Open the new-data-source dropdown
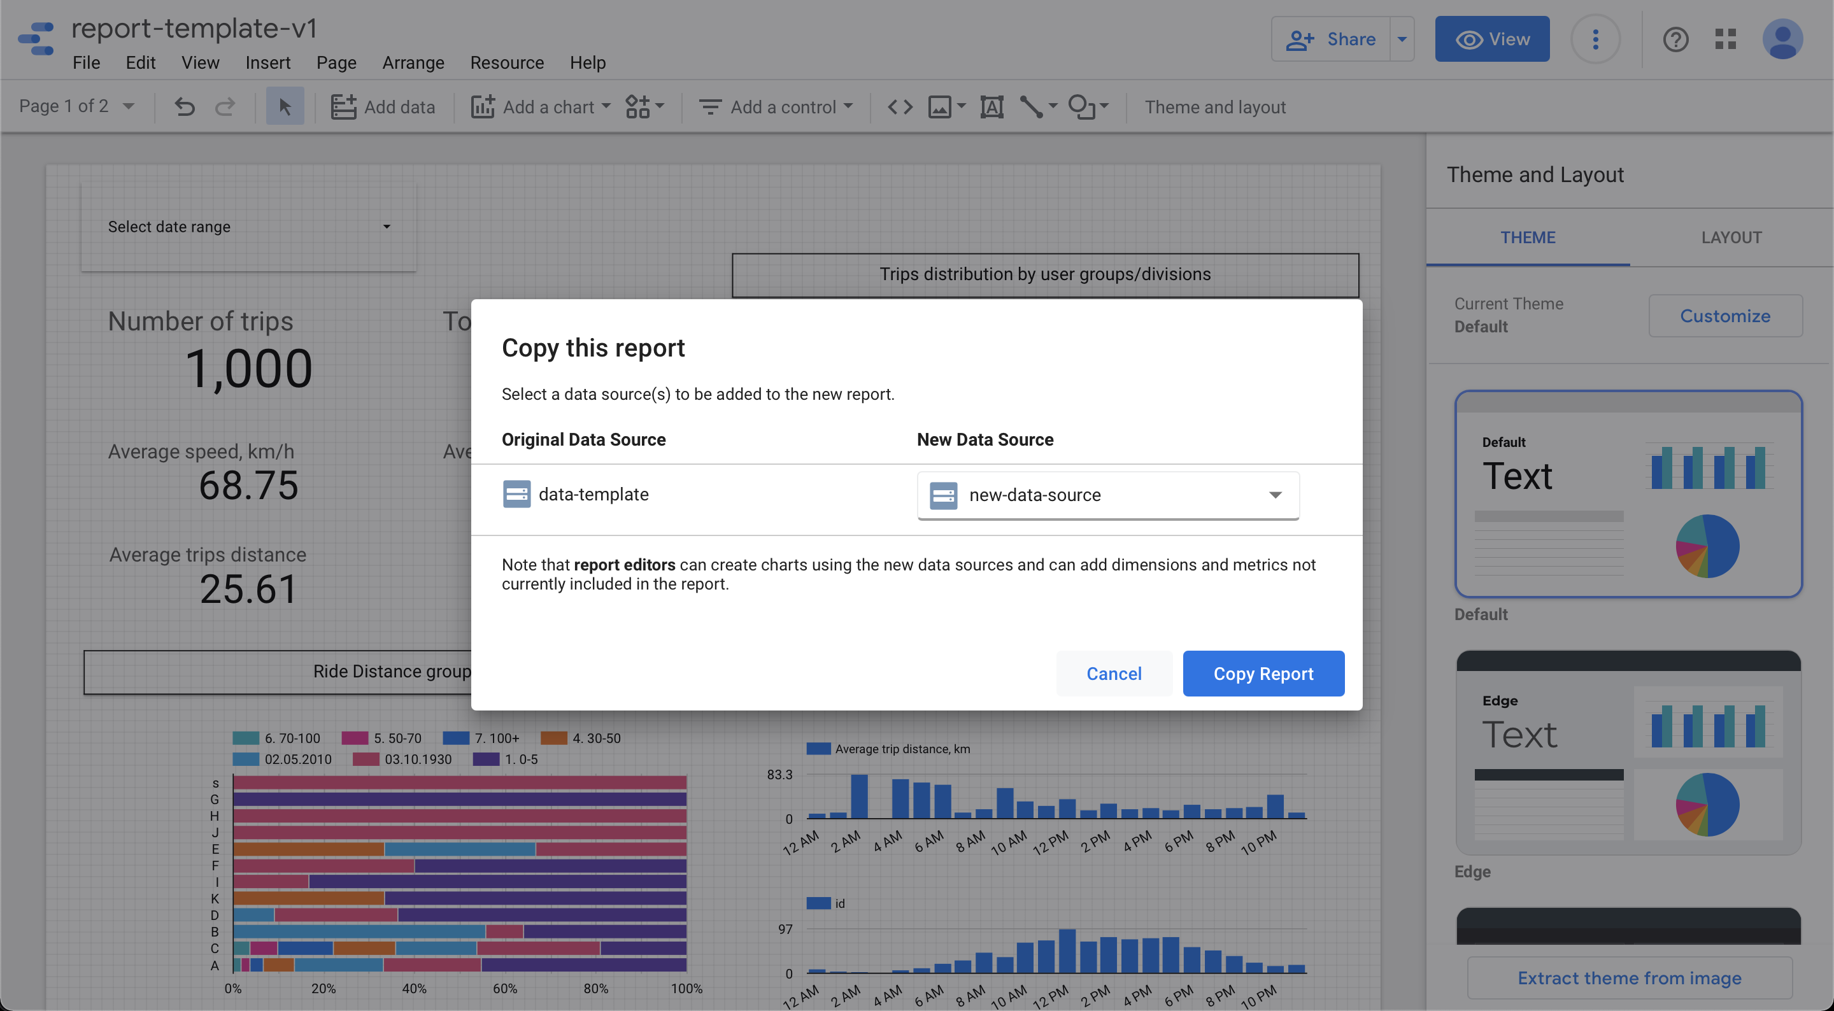 [1108, 495]
